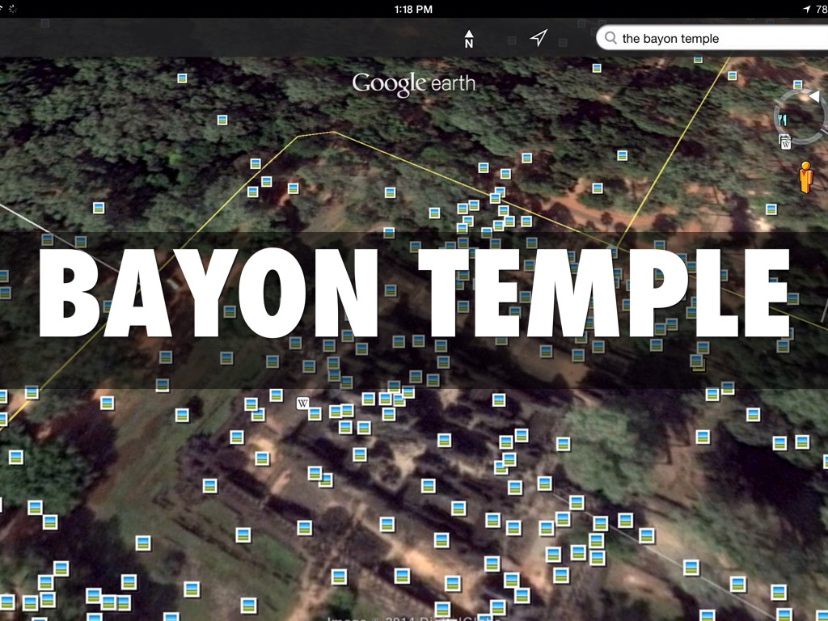Tap the 1:18 PM clock in status bar
Screen dimensions: 828x621
click(414, 9)
